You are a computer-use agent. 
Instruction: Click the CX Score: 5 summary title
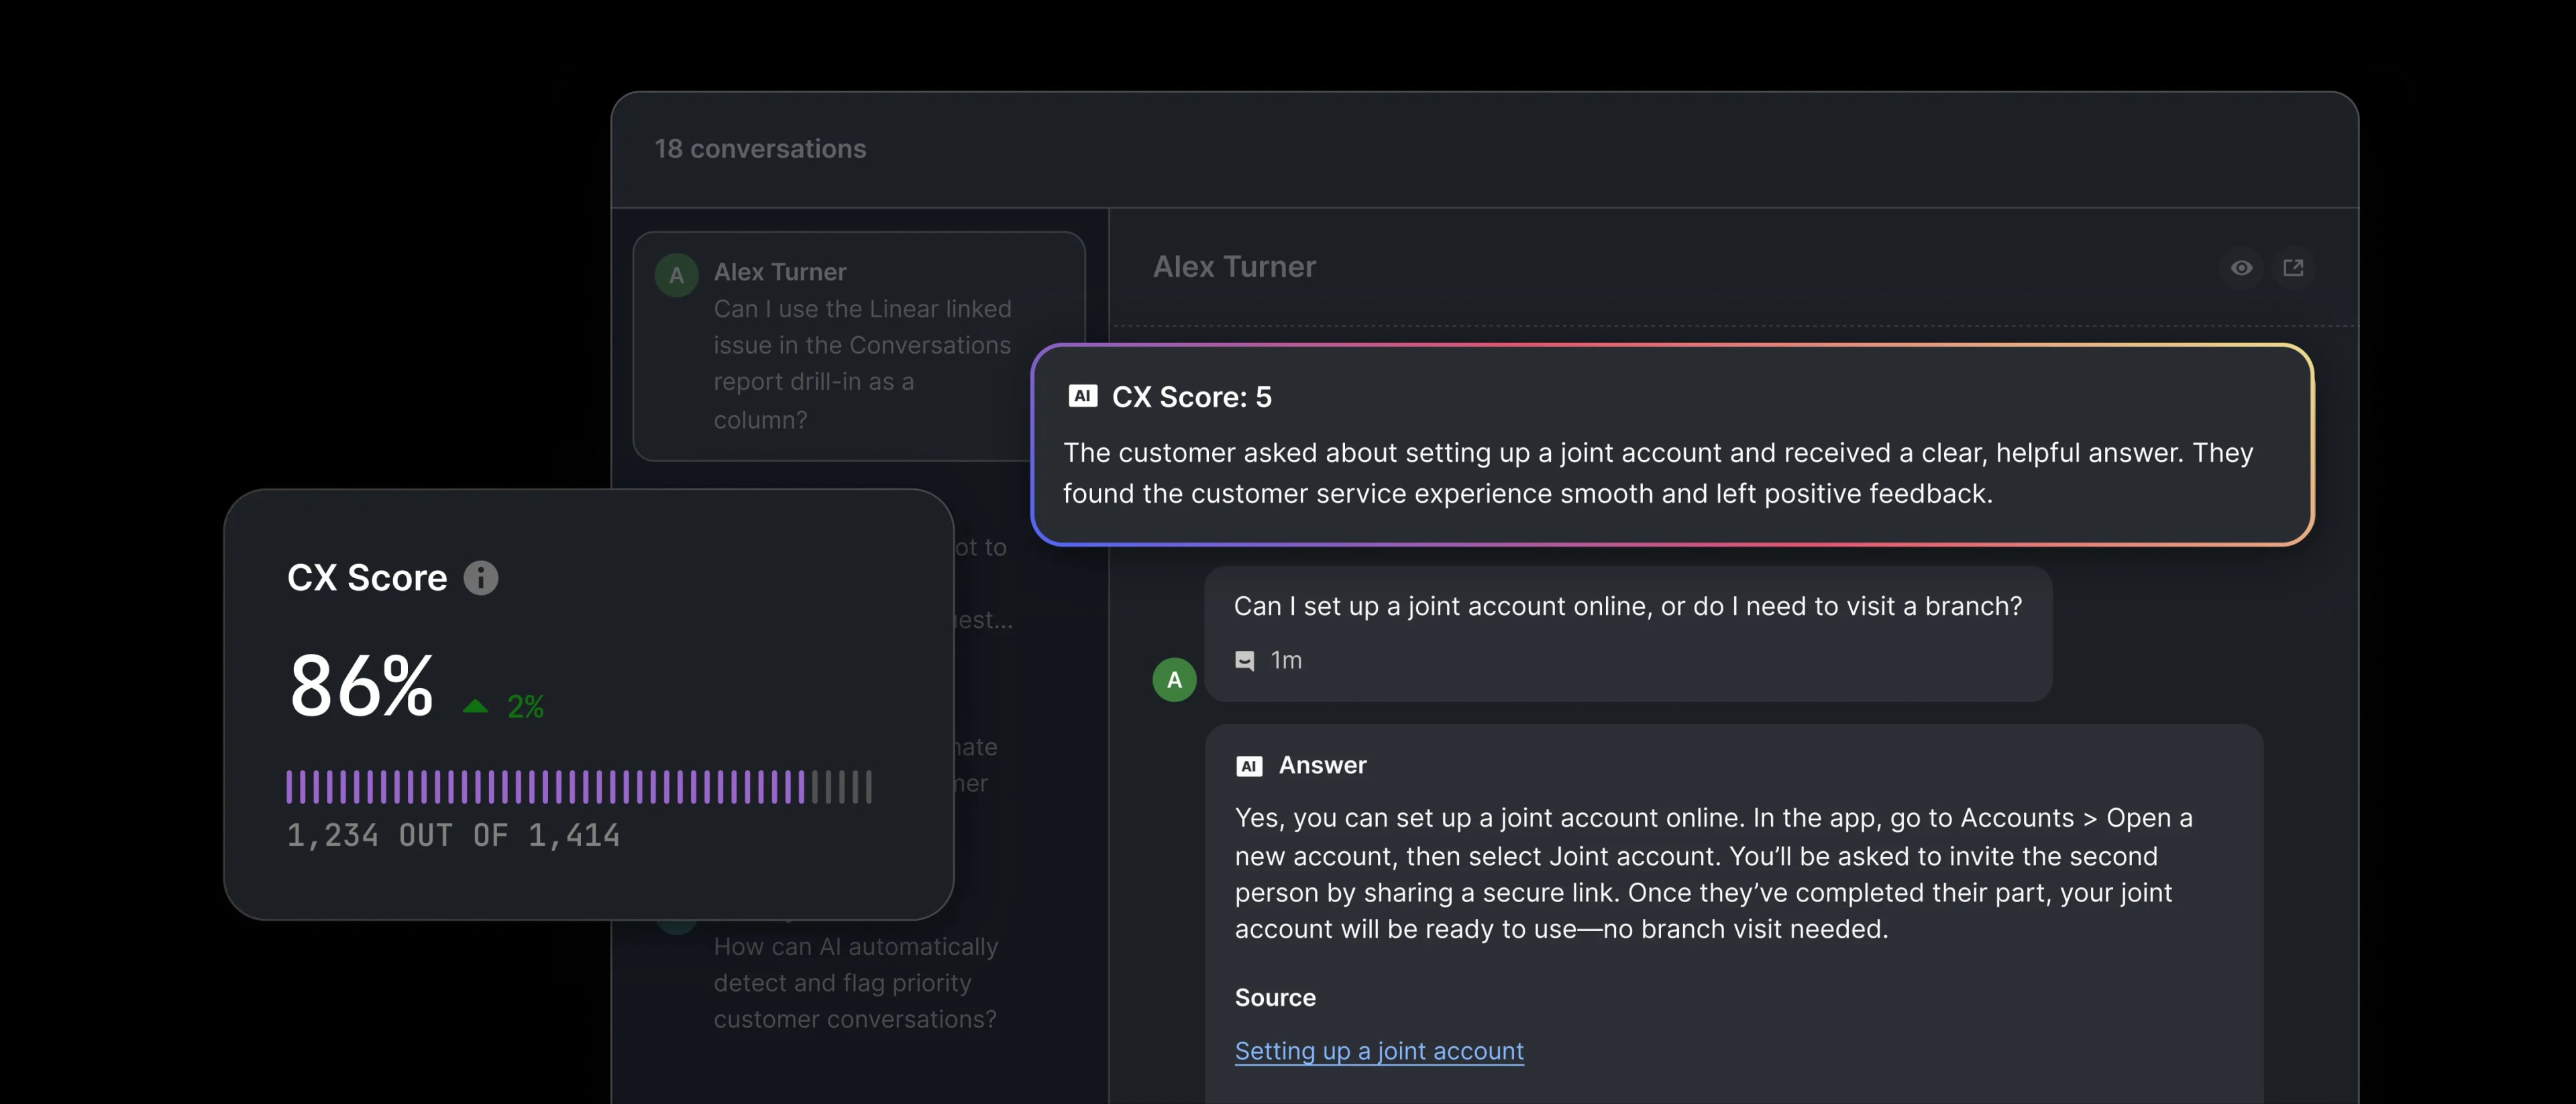click(x=1191, y=397)
